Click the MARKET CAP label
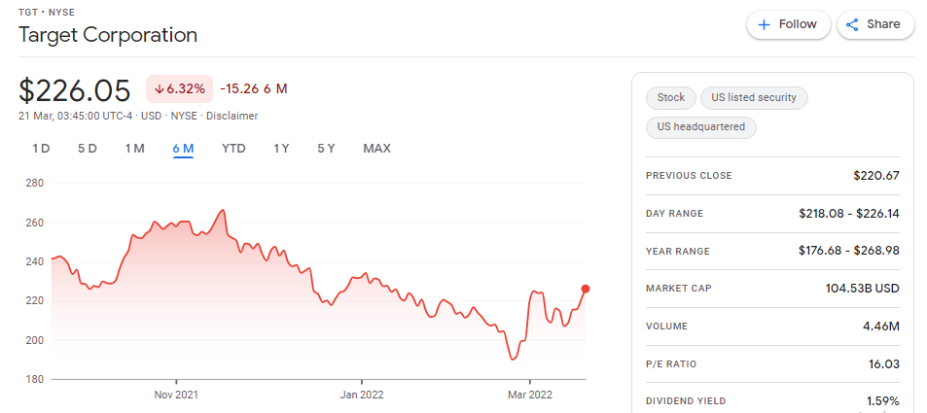The height and width of the screenshot is (413, 927). (679, 289)
